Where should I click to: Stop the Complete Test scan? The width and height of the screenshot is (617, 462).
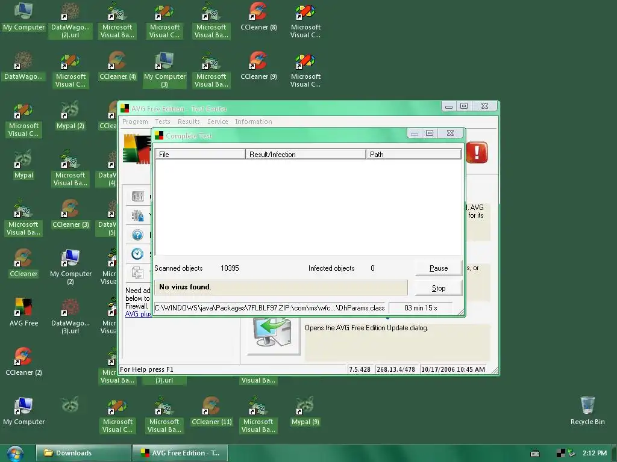439,288
